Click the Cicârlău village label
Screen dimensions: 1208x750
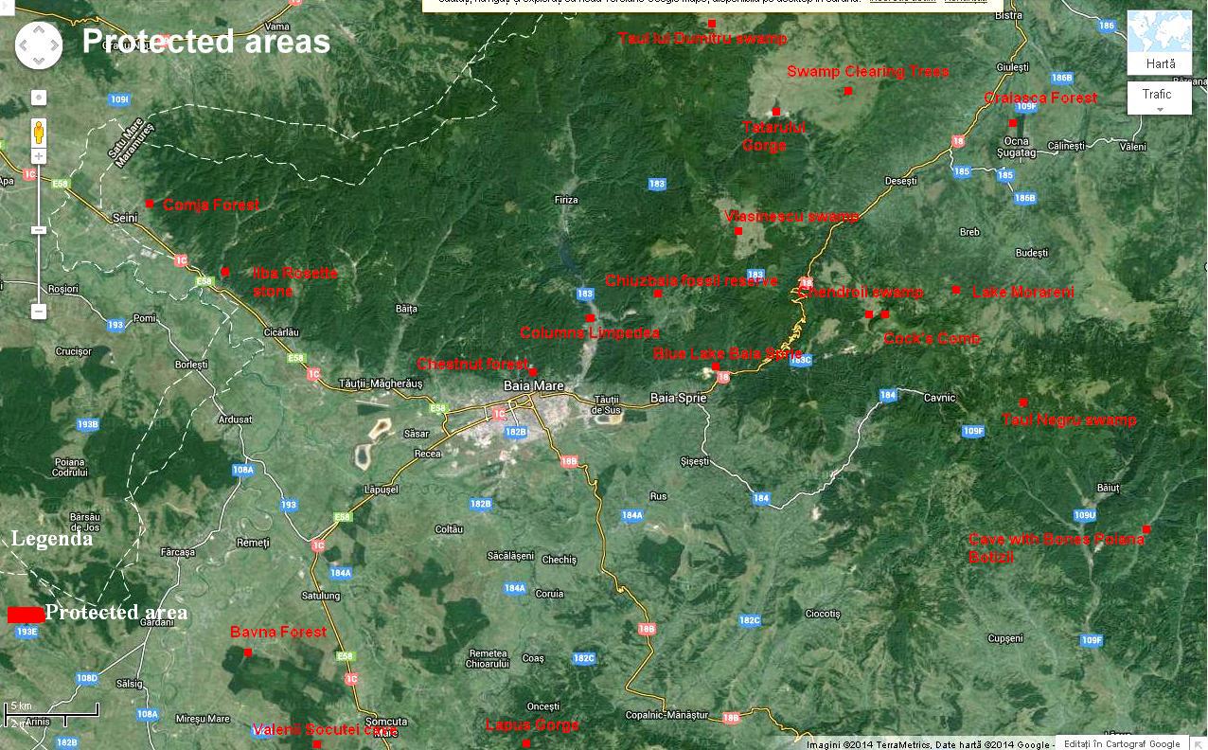(280, 332)
